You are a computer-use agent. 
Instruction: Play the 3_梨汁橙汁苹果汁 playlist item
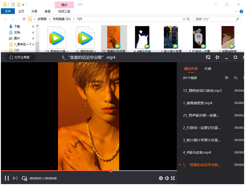pos(210,140)
